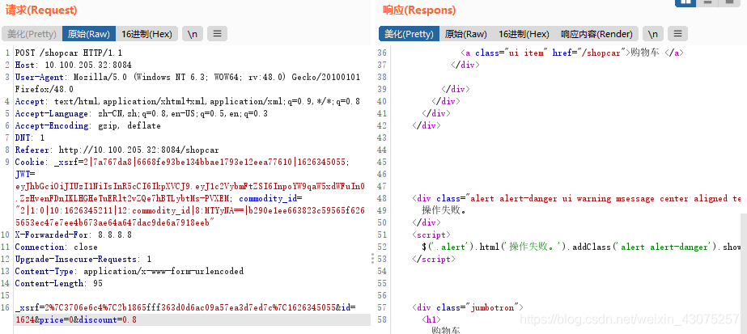
Task: Click the 响应(Respons) panel heading
Action: click(419, 10)
